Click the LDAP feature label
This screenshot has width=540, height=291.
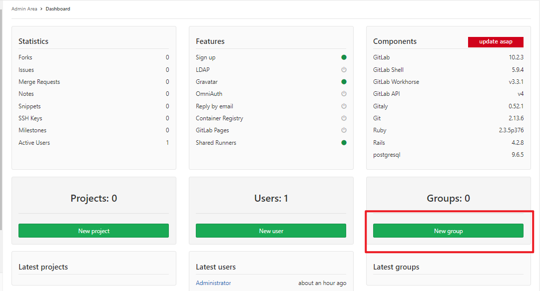pos(202,70)
